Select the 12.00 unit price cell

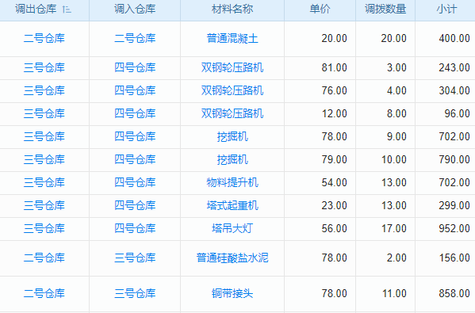[x=334, y=113]
